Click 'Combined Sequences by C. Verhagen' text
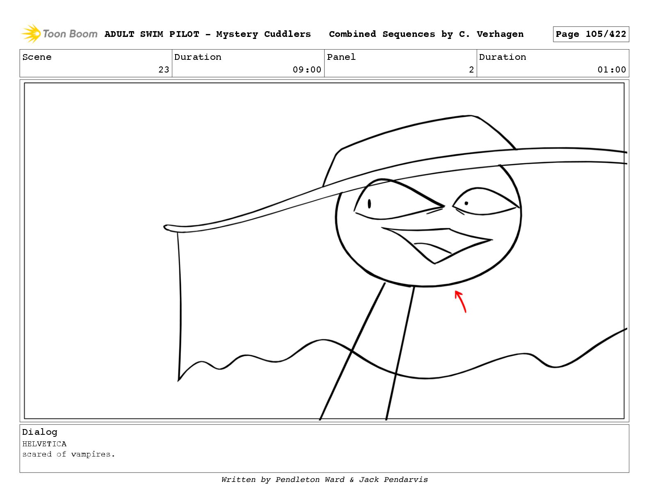 pyautogui.click(x=426, y=34)
